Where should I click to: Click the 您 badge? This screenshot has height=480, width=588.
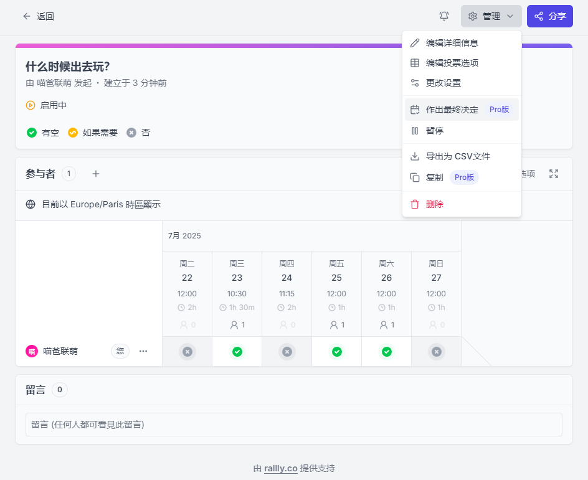click(120, 351)
